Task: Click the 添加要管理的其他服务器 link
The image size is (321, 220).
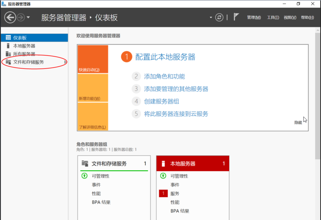Action: pyautogui.click(x=176, y=89)
